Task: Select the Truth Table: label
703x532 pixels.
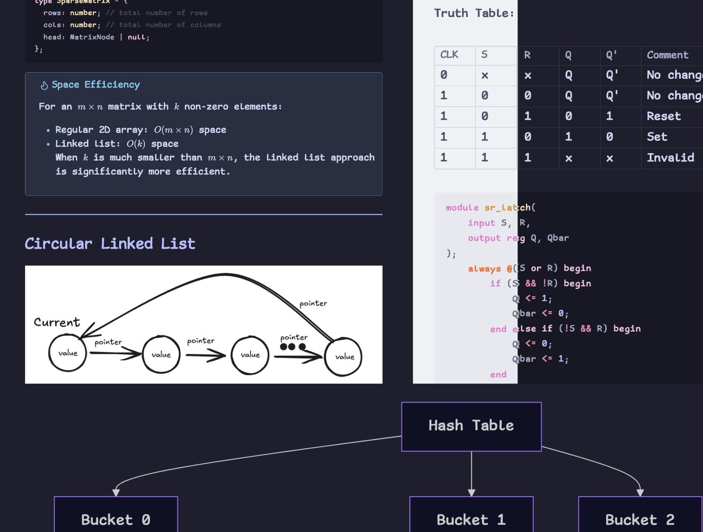Action: (474, 13)
